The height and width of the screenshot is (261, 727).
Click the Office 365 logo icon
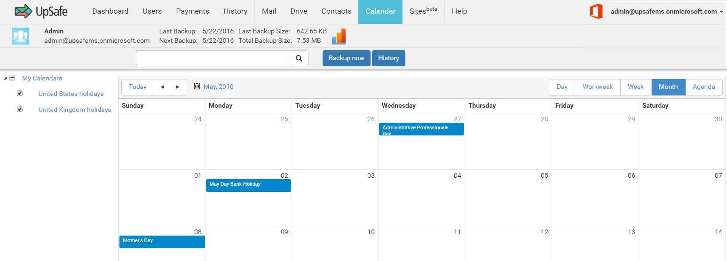point(596,11)
